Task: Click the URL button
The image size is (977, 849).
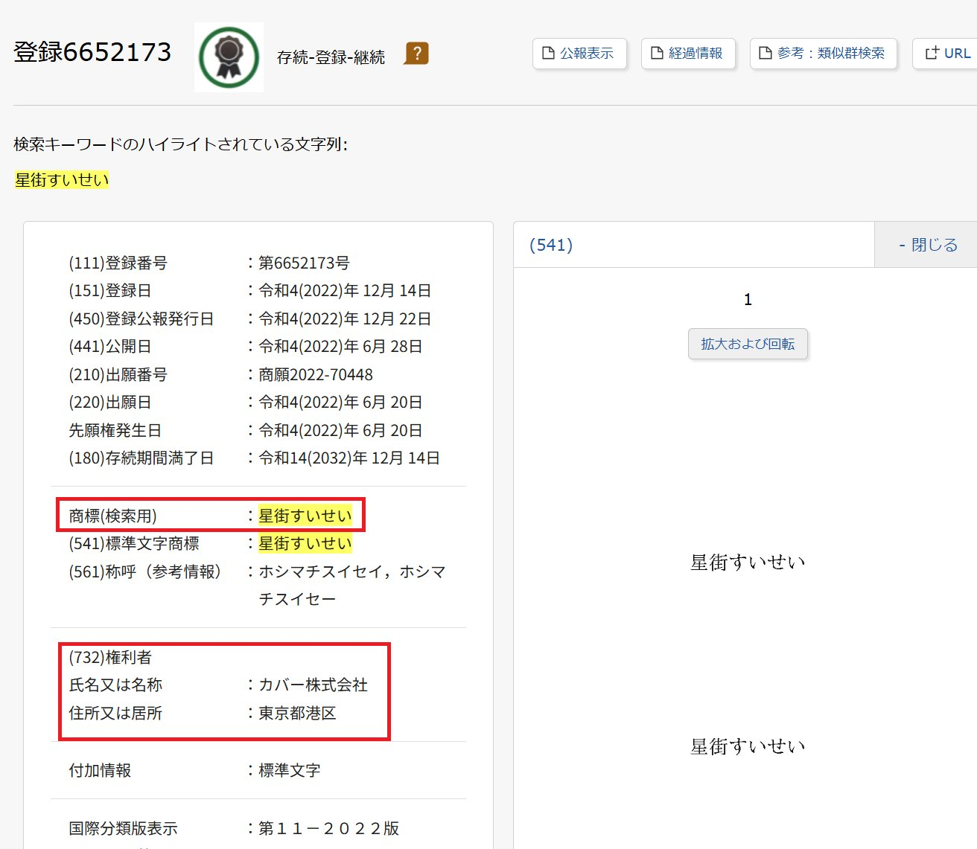Action: pyautogui.click(x=947, y=54)
